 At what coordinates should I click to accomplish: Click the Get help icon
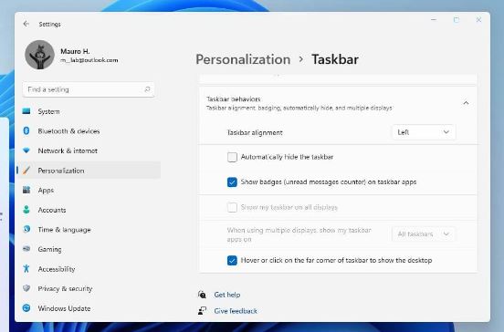pyautogui.click(x=202, y=295)
